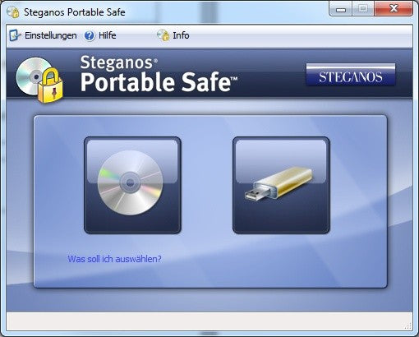Open the Info menu label

tap(181, 35)
